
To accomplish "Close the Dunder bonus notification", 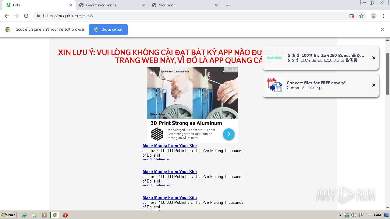I will [x=374, y=58].
